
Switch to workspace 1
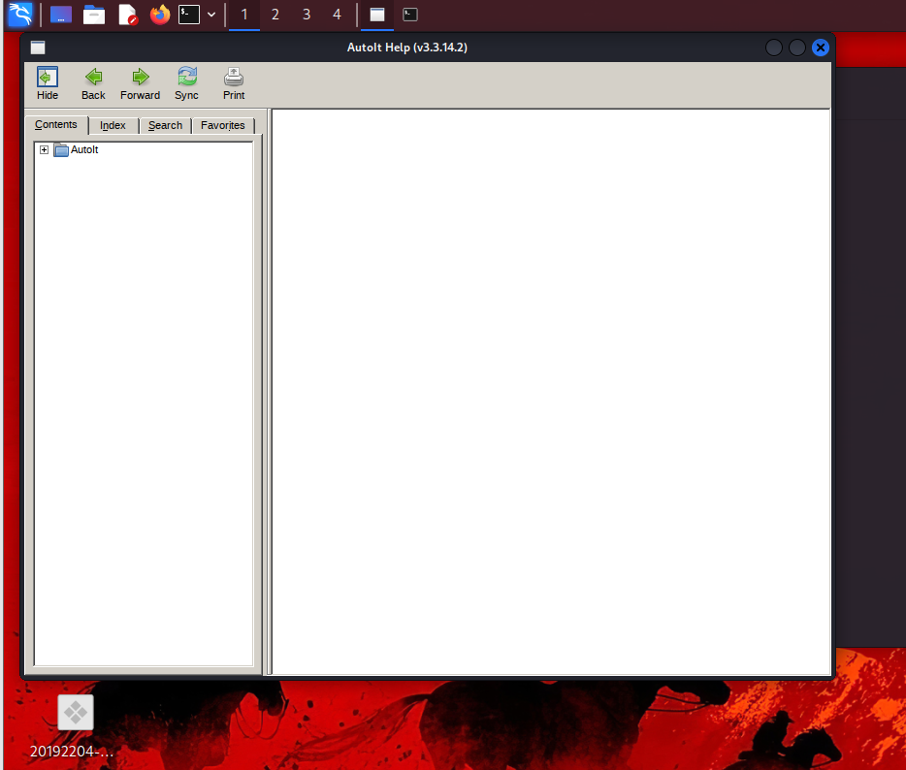click(x=244, y=15)
